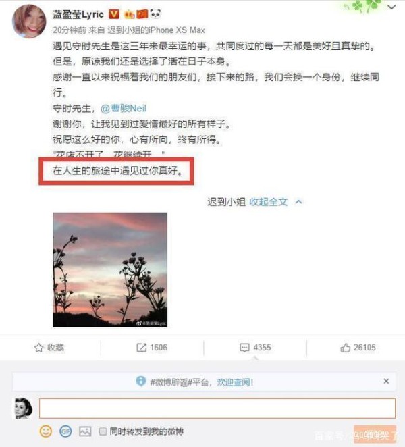The height and width of the screenshot is (447, 405).
Task: Open the sunset flower photo thumbnail
Action: (110, 270)
